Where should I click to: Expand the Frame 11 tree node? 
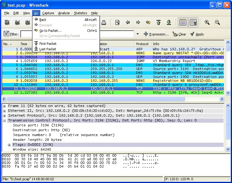tap(5, 106)
